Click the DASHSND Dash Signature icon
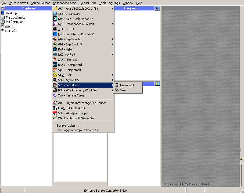 click(x=55, y=19)
